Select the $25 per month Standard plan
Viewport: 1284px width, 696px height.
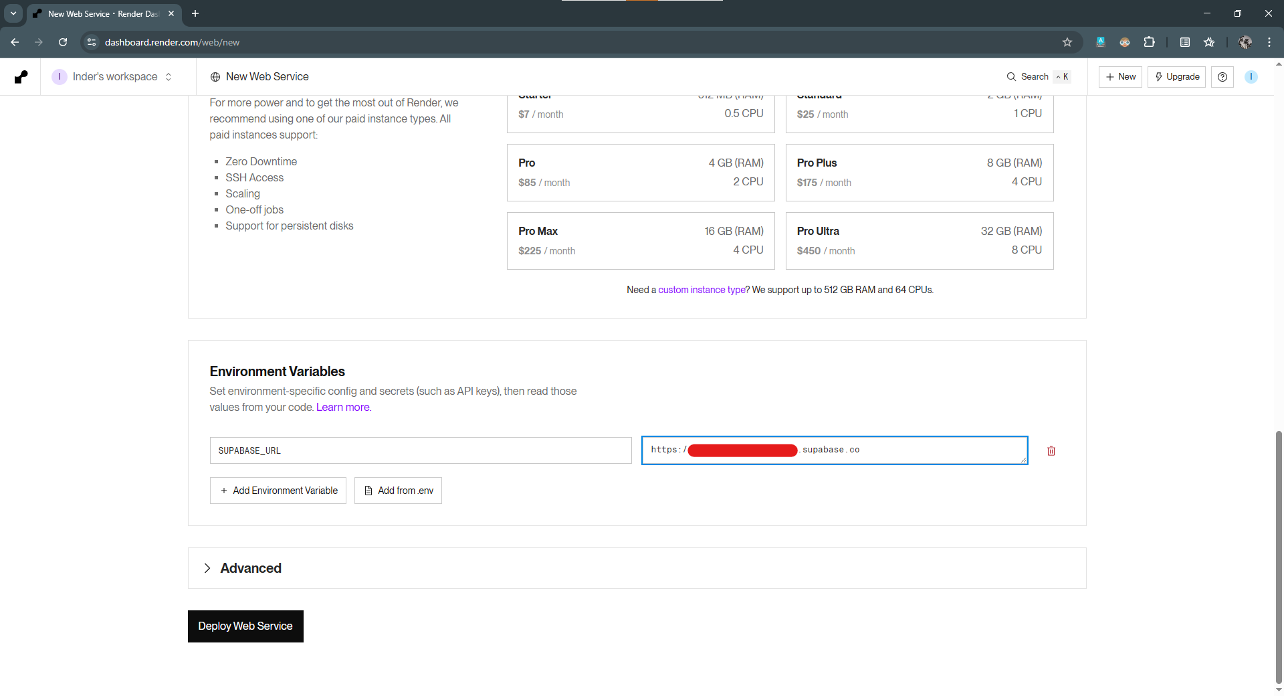tap(920, 114)
